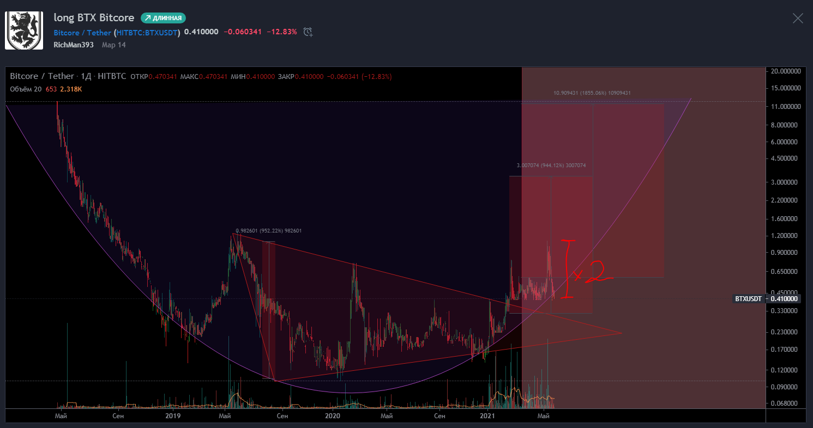Click the Сен label just before 2021
Viewport: 813px width, 428px height.
coord(439,416)
